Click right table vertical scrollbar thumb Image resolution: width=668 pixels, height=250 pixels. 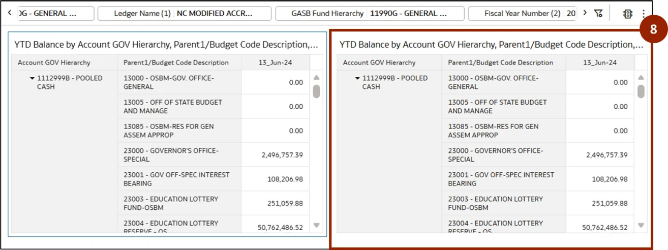click(x=641, y=91)
